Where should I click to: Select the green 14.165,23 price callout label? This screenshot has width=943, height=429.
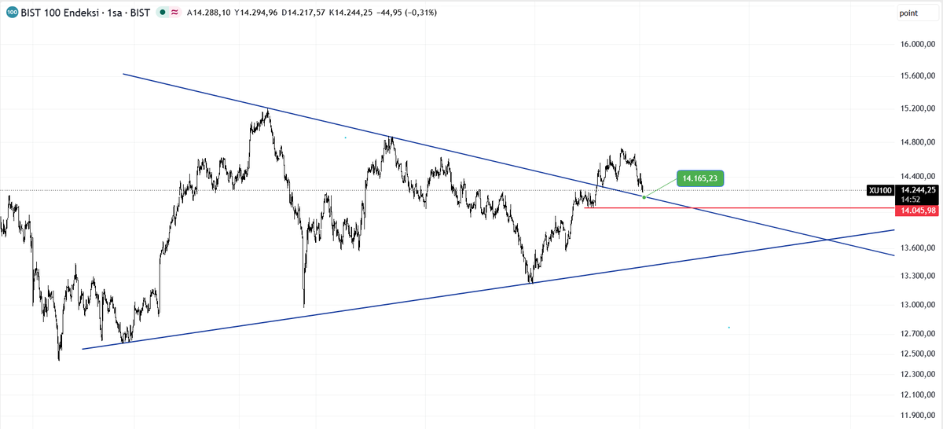click(701, 178)
